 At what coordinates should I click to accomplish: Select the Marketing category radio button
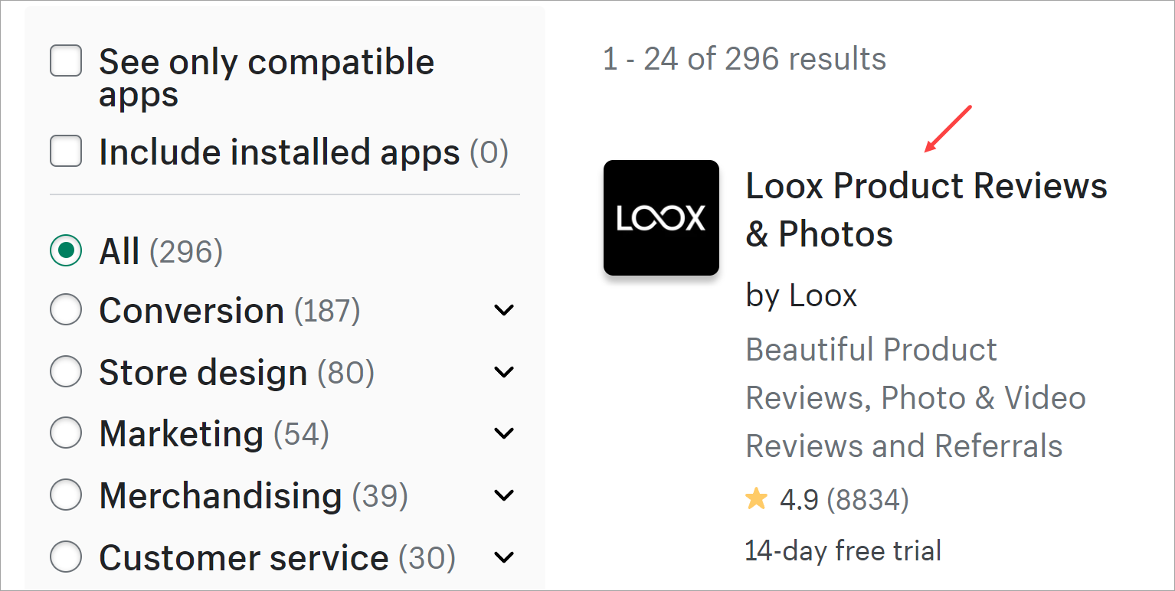(66, 434)
